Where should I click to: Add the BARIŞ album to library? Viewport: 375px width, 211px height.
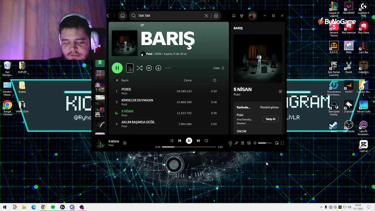pyautogui.click(x=149, y=68)
